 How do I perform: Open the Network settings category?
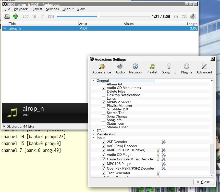click(136, 69)
